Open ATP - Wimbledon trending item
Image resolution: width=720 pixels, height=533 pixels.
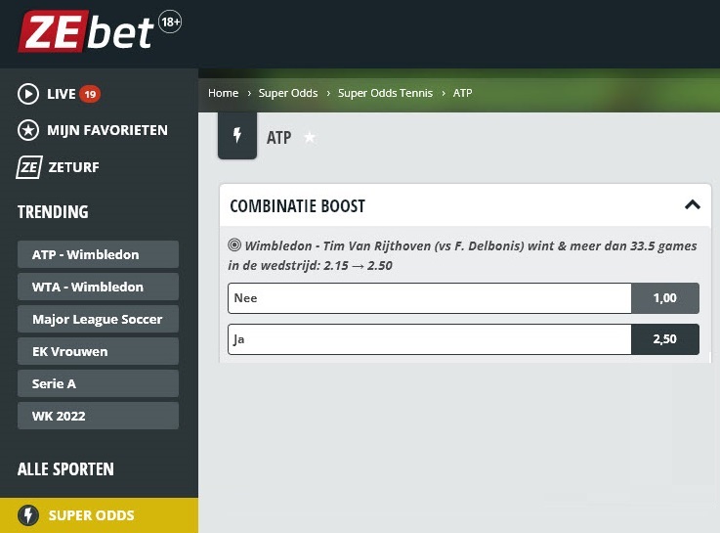tap(98, 254)
